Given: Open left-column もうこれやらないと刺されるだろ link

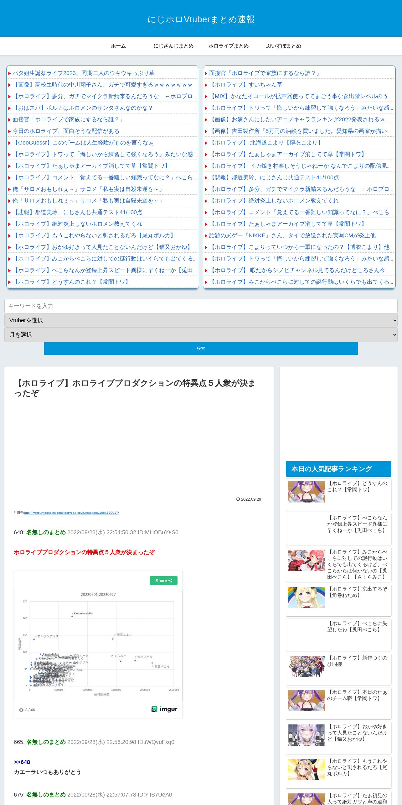Looking at the screenshot, I should [94, 235].
